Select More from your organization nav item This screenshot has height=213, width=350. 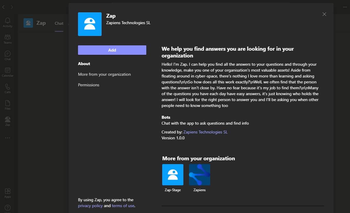click(x=104, y=74)
